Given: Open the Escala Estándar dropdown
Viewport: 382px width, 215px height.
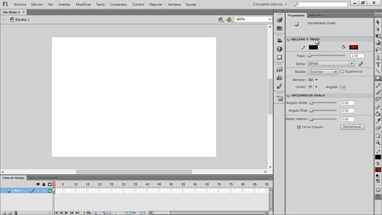Looking at the screenshot, I should point(323,72).
